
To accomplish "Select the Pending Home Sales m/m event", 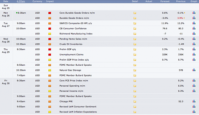I will point(73,39).
